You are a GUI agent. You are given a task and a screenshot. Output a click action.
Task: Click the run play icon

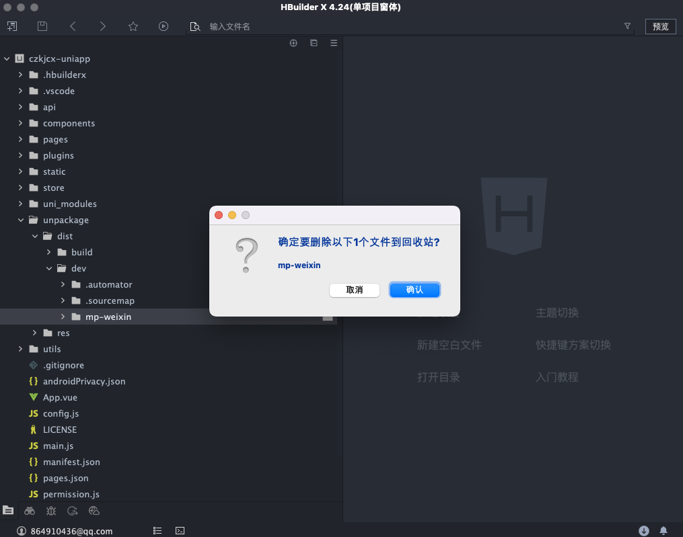164,26
